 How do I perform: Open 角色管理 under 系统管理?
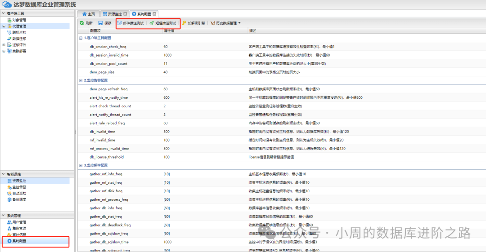point(19,229)
